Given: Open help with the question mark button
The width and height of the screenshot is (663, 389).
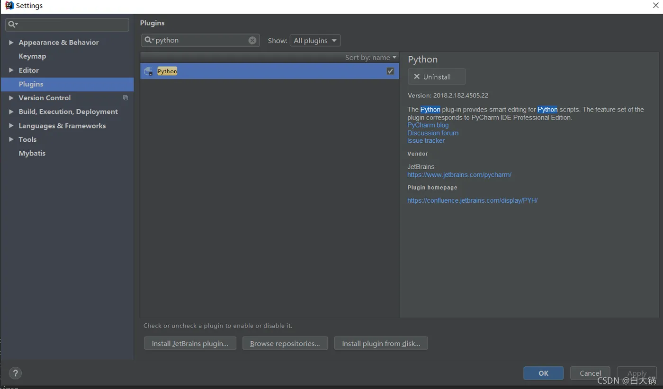Looking at the screenshot, I should 15,373.
